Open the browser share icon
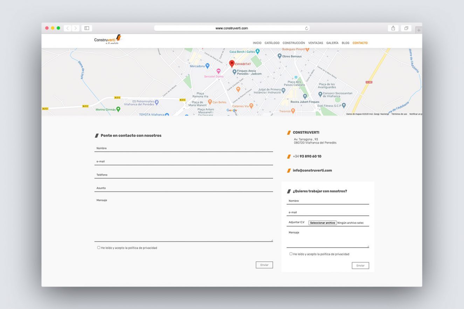The height and width of the screenshot is (309, 464). click(393, 28)
